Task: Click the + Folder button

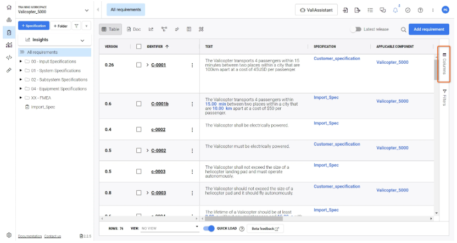Action: [x=60, y=26]
